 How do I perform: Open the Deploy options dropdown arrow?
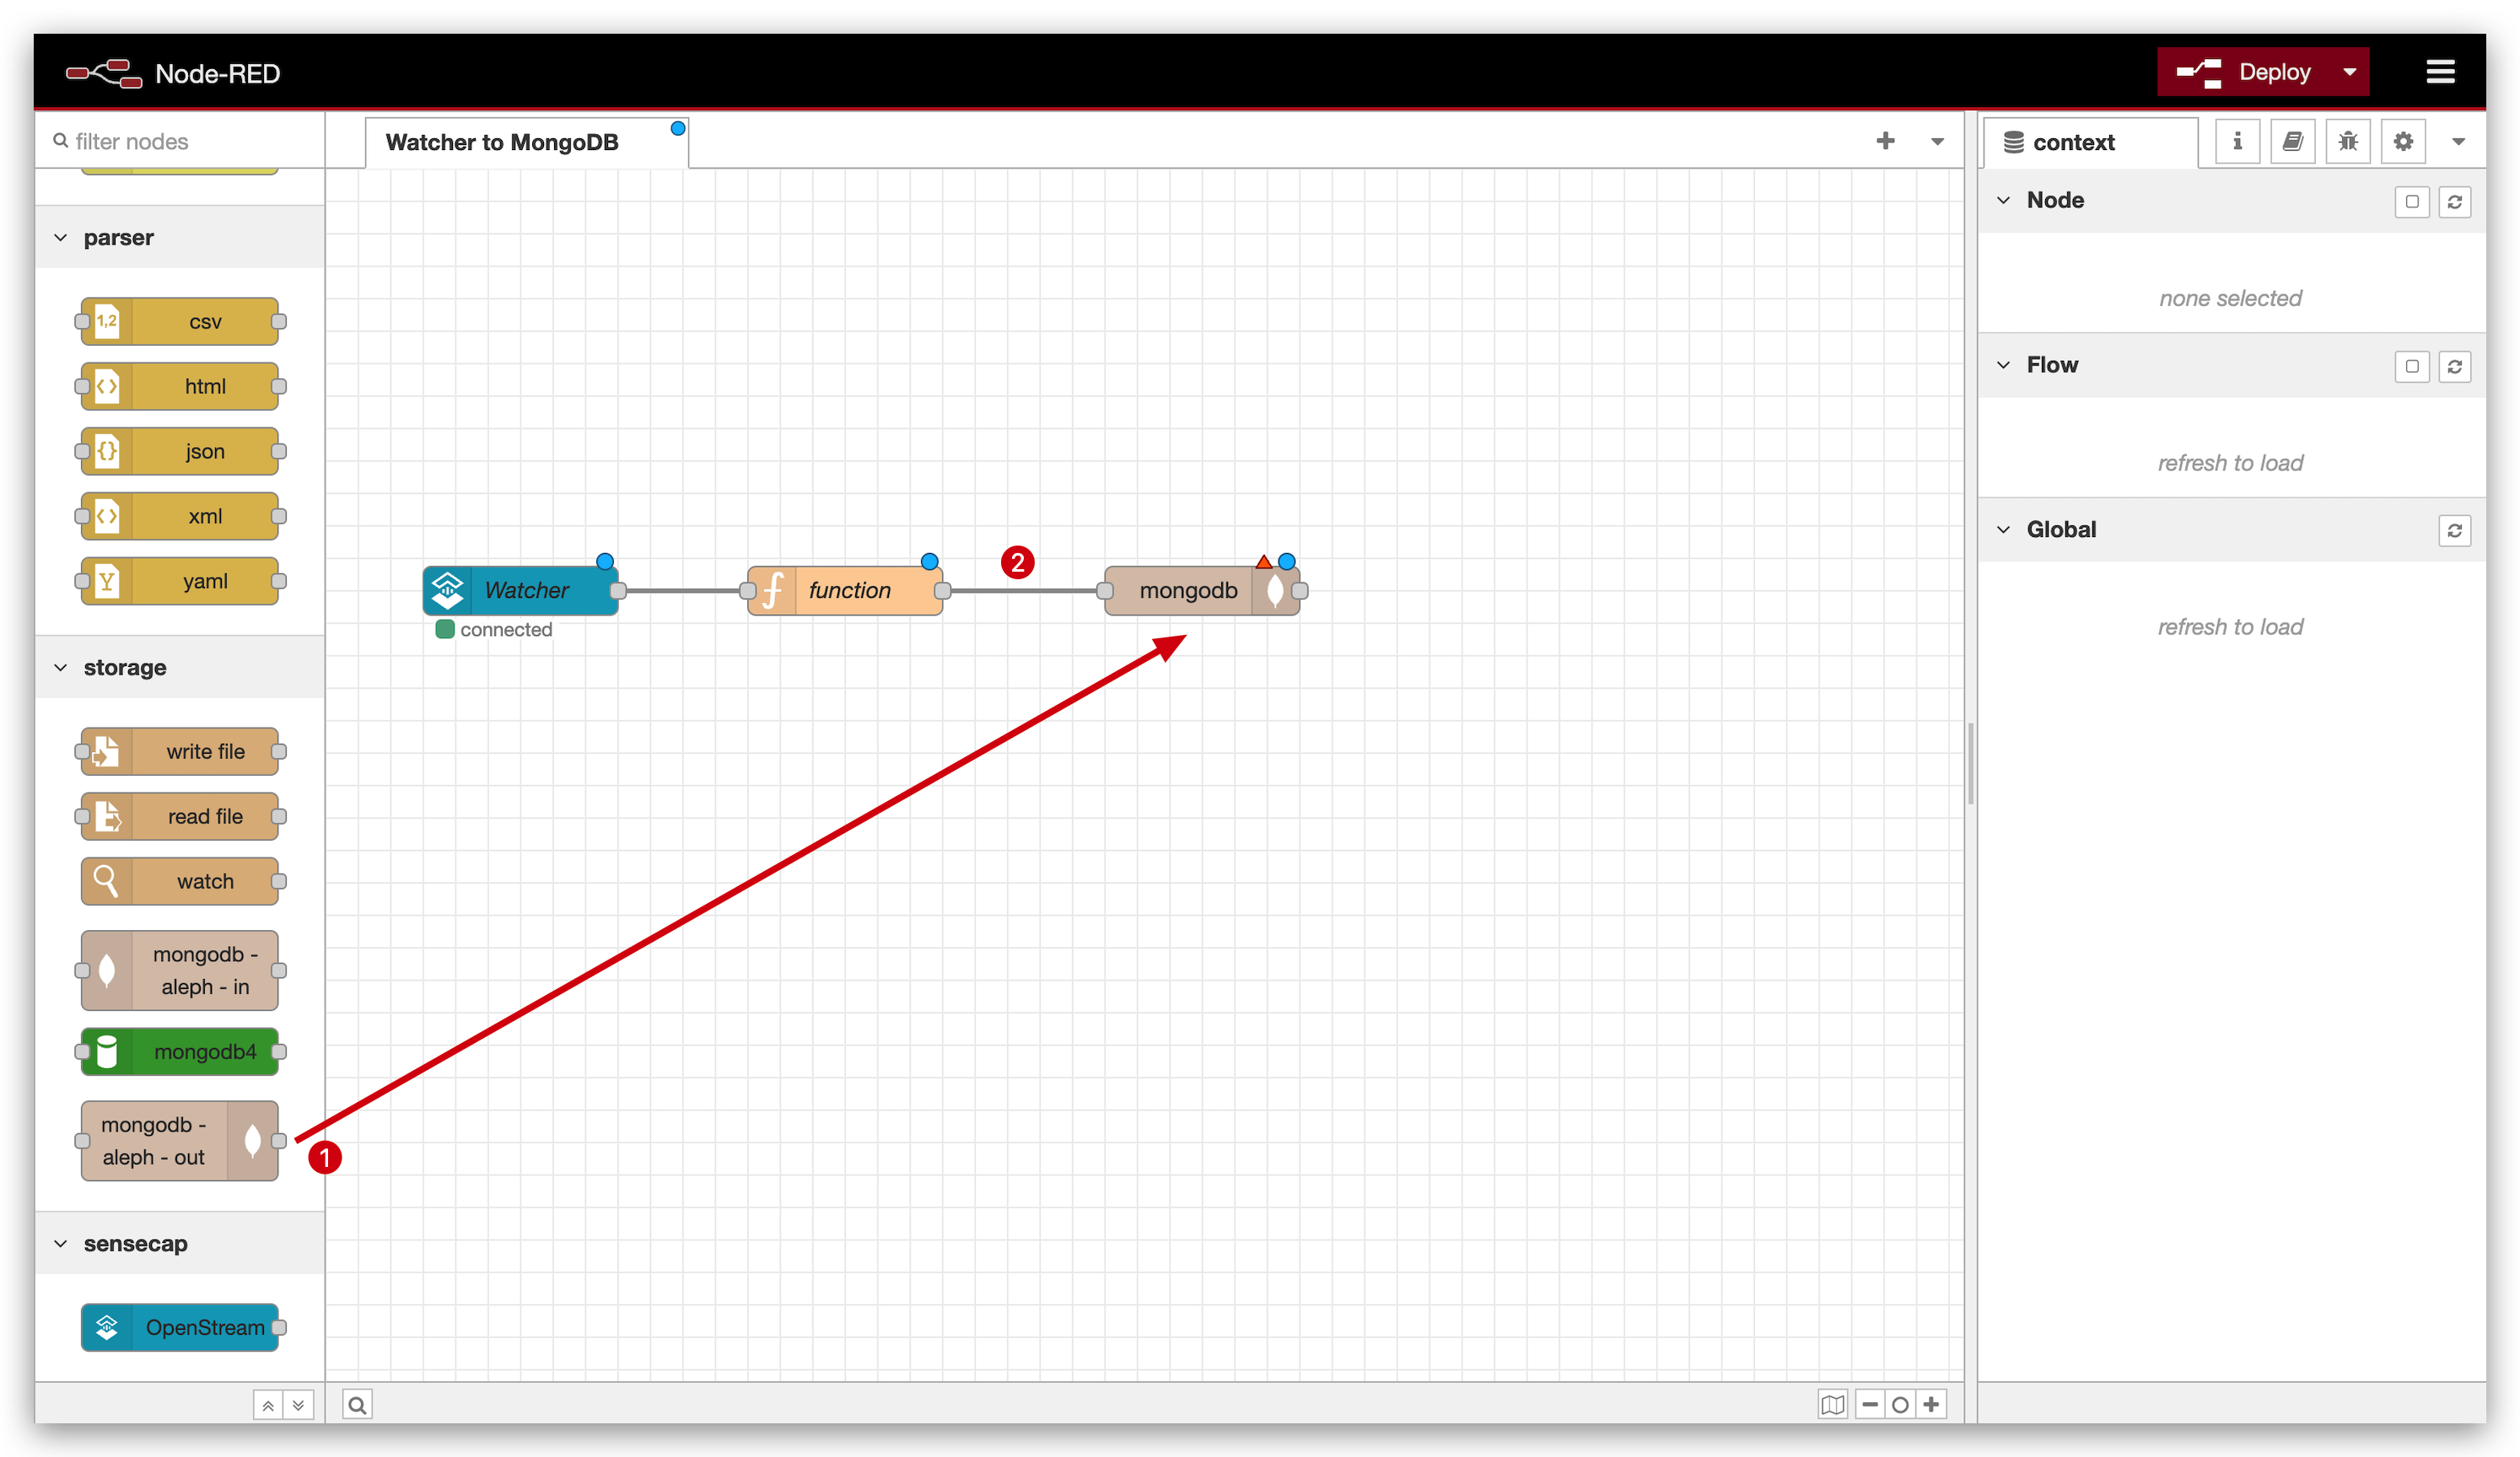click(x=2350, y=72)
